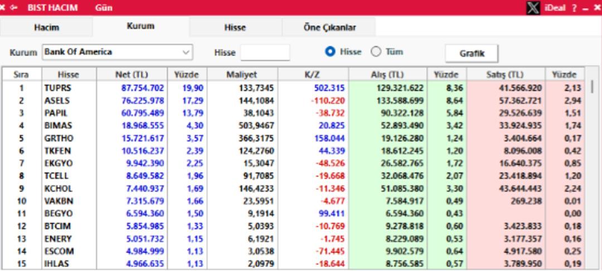Click the BIST HACIM window title

(52, 8)
